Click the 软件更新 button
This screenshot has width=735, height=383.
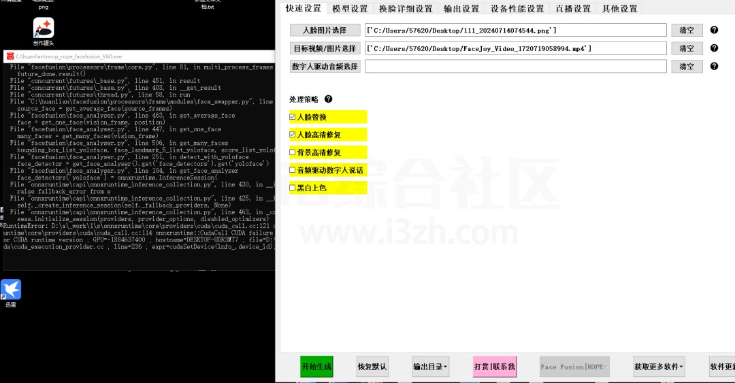coord(722,367)
